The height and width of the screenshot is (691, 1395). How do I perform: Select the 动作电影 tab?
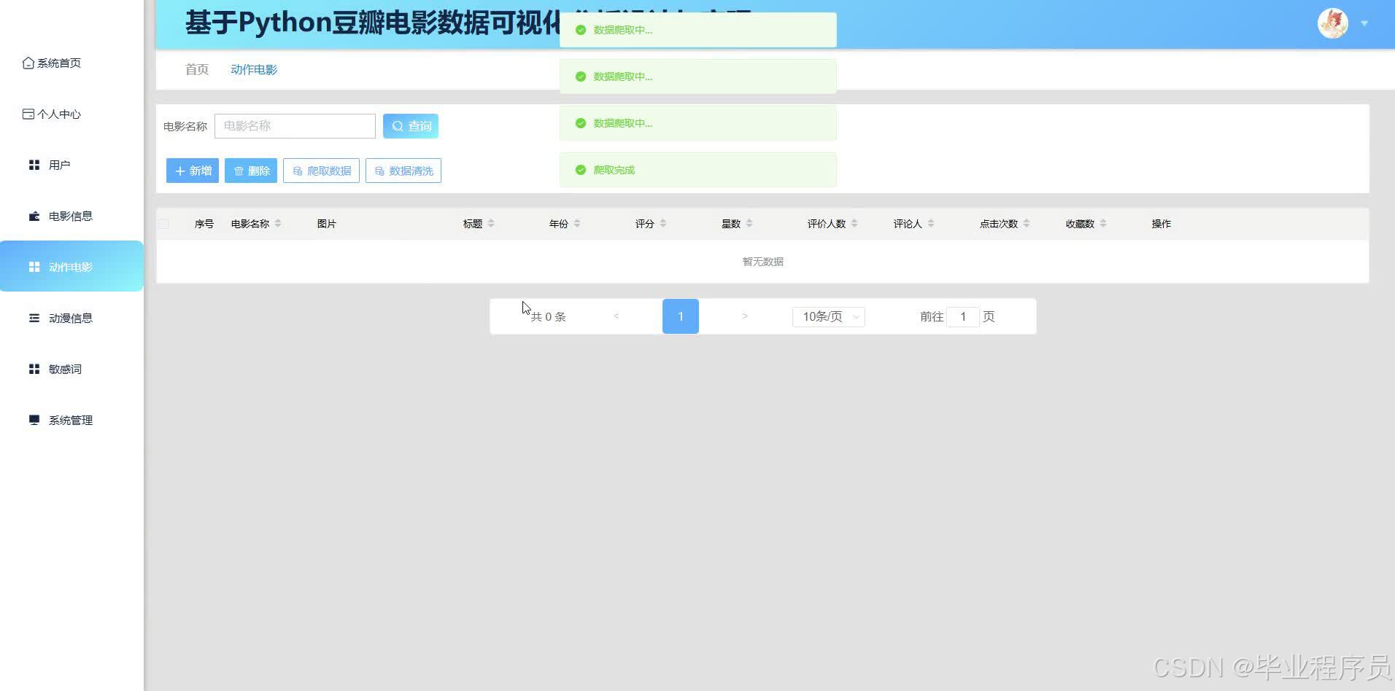pos(254,69)
